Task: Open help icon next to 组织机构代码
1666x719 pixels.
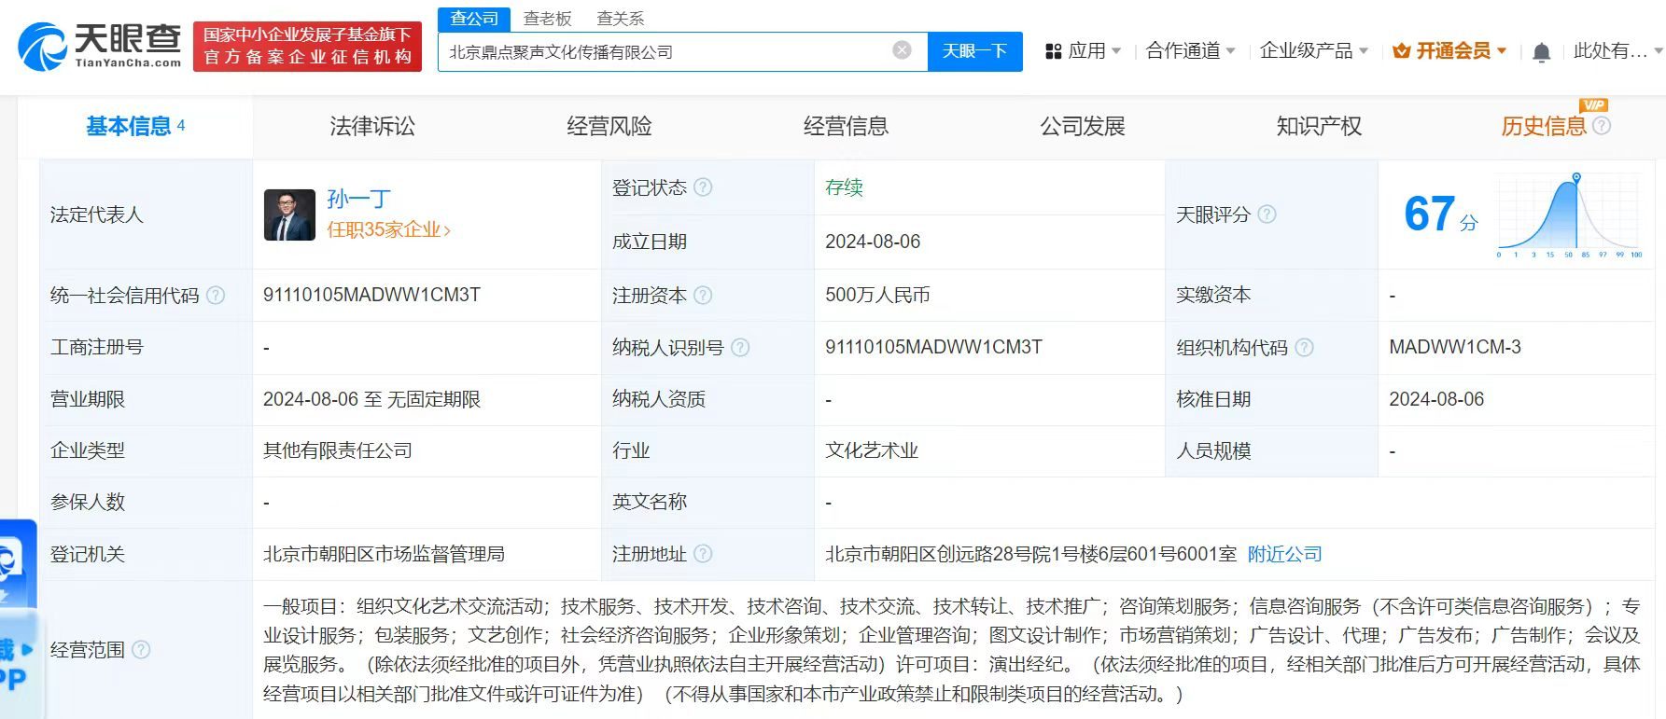Action: click(1304, 348)
